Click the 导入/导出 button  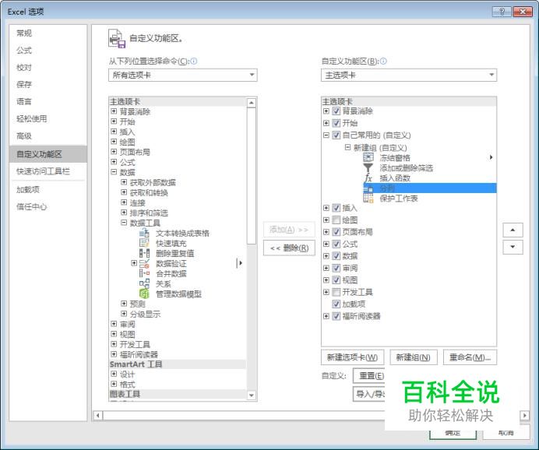tap(369, 394)
